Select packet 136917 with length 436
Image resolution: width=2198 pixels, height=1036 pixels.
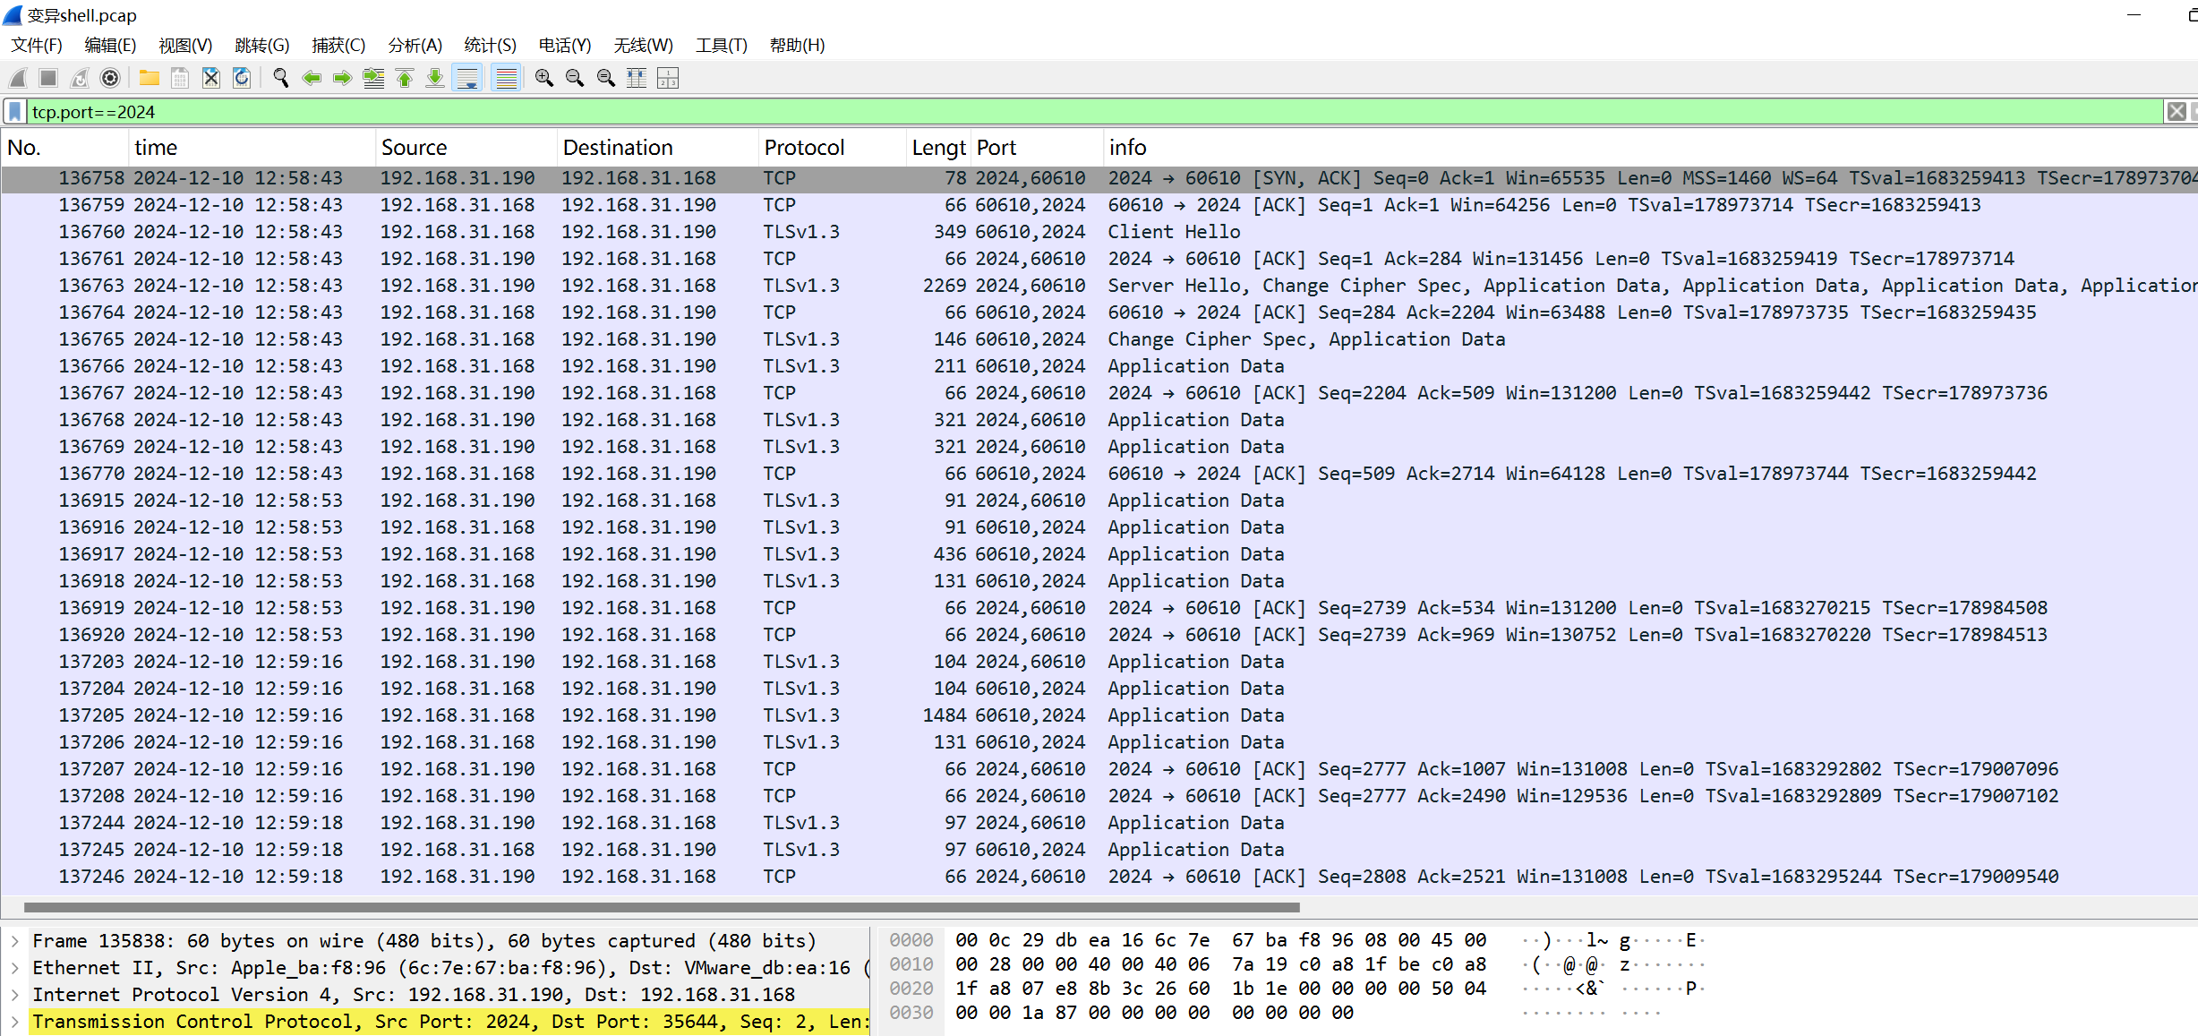[1099, 554]
